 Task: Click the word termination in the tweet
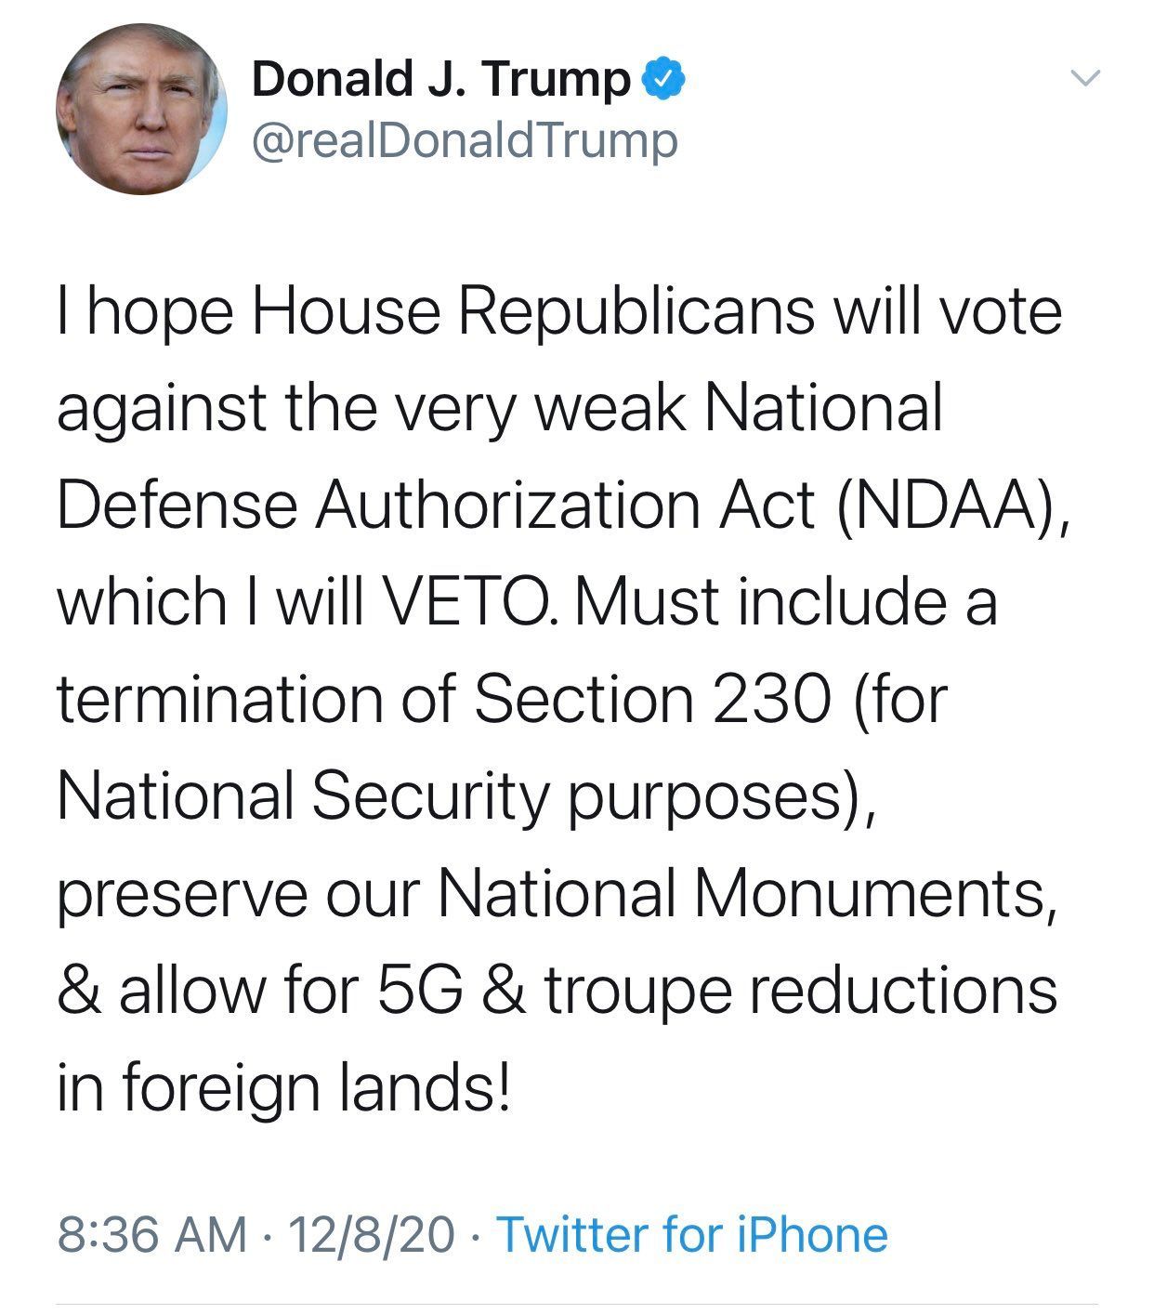point(220,698)
